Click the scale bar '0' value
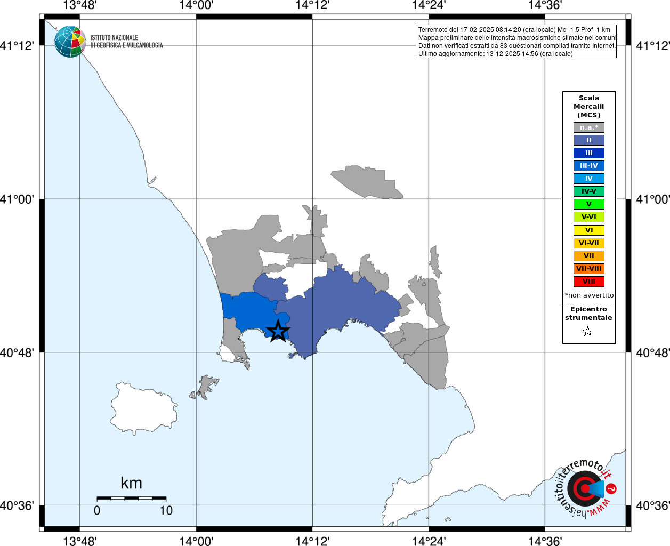This screenshot has width=670, height=546. (x=96, y=511)
